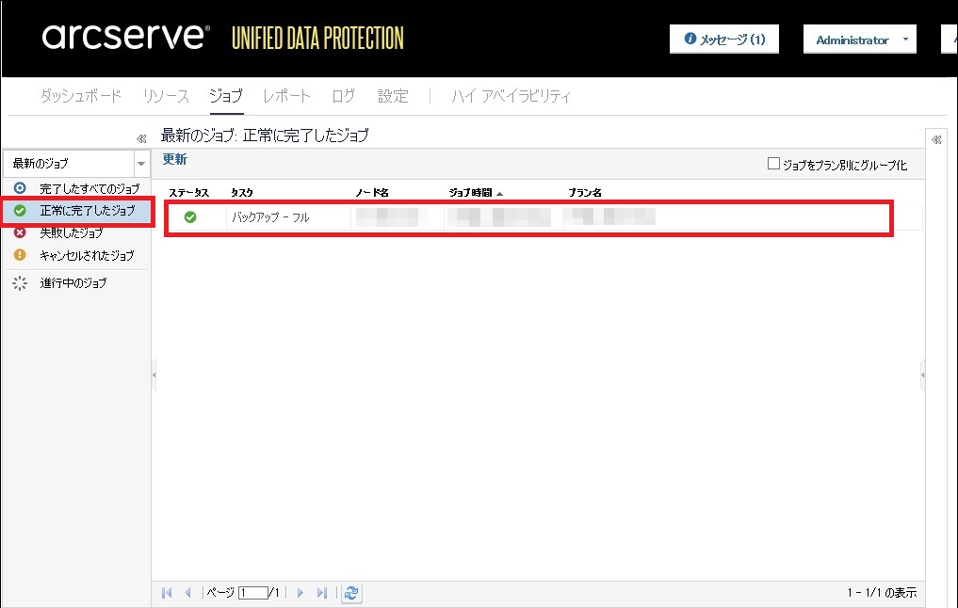Open the リソース tab

tap(166, 96)
